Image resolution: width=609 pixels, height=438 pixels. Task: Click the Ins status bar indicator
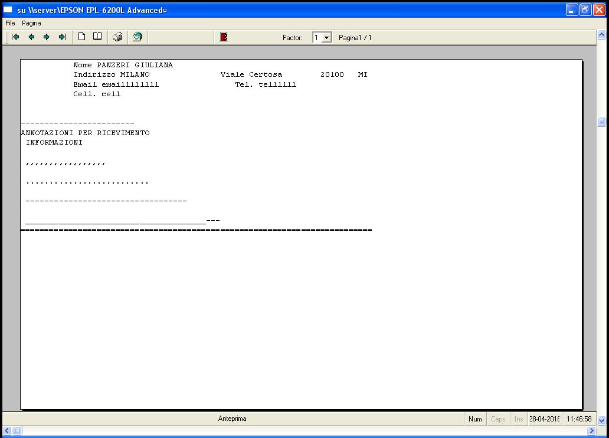pos(519,419)
